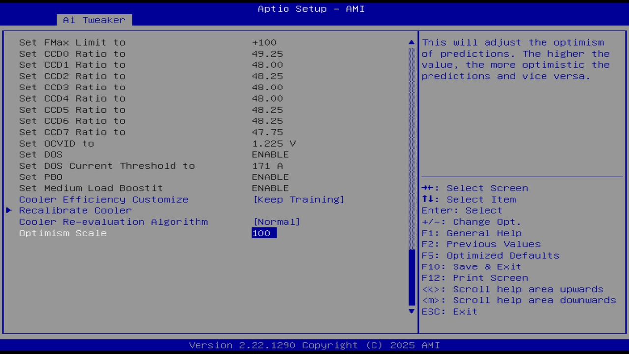Toggle the Set Medium Load Boostit setting

pos(270,188)
